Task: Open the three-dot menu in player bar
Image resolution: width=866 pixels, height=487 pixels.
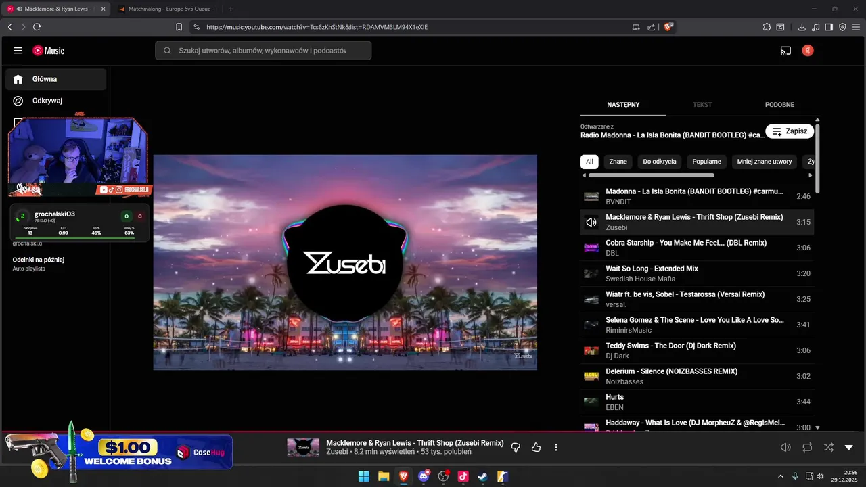Action: [x=556, y=447]
